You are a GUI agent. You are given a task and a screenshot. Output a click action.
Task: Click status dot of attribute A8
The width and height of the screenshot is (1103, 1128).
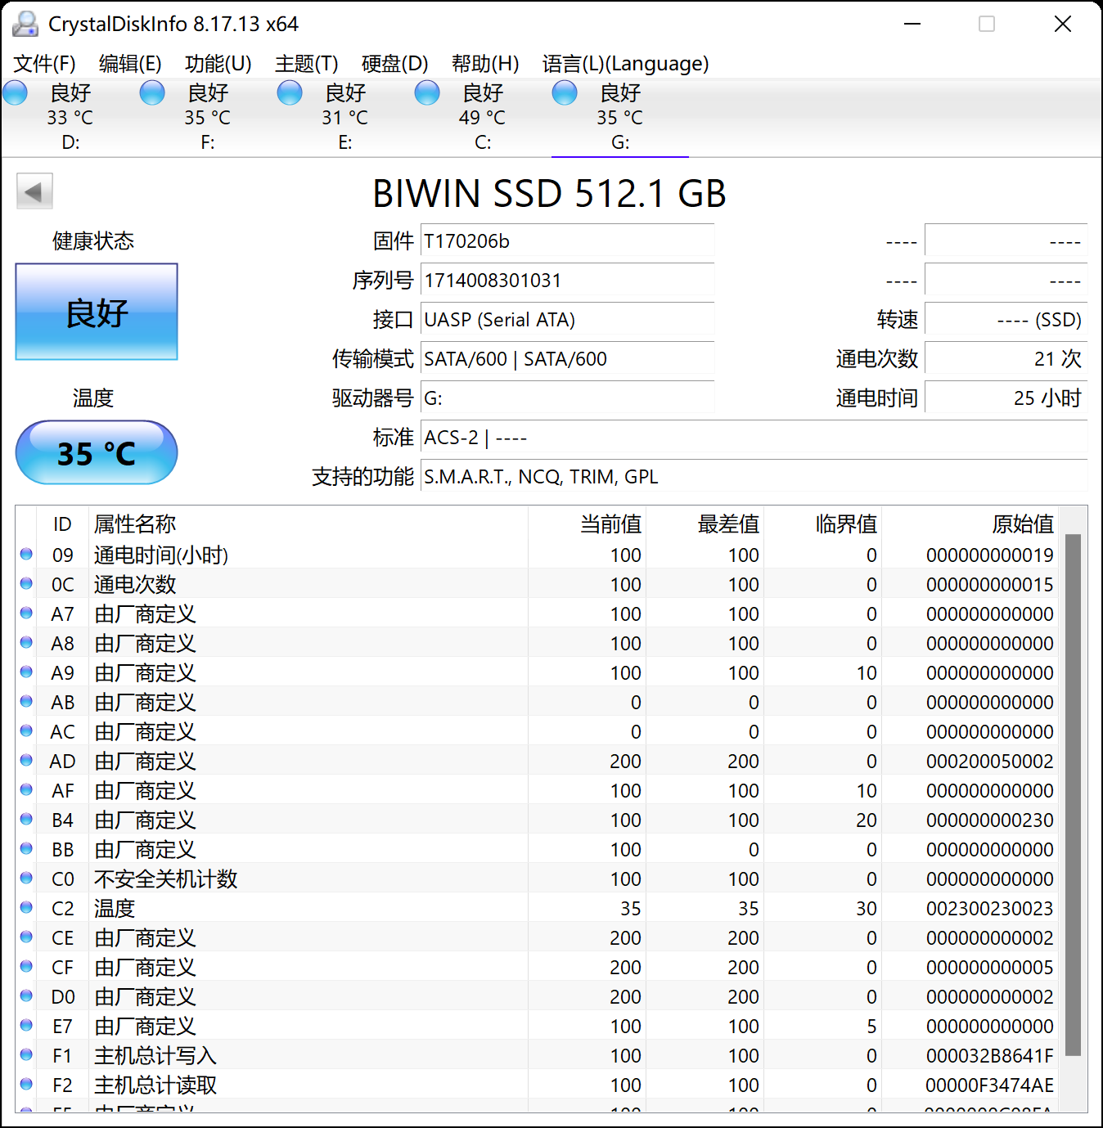[26, 642]
